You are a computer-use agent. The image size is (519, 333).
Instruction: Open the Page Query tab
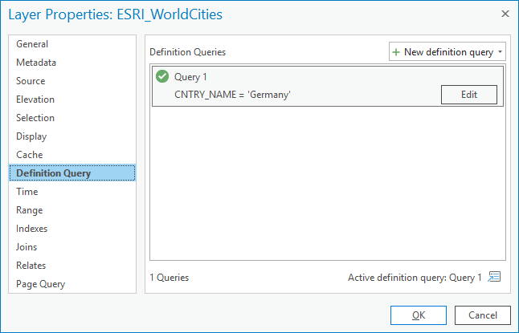click(72, 284)
